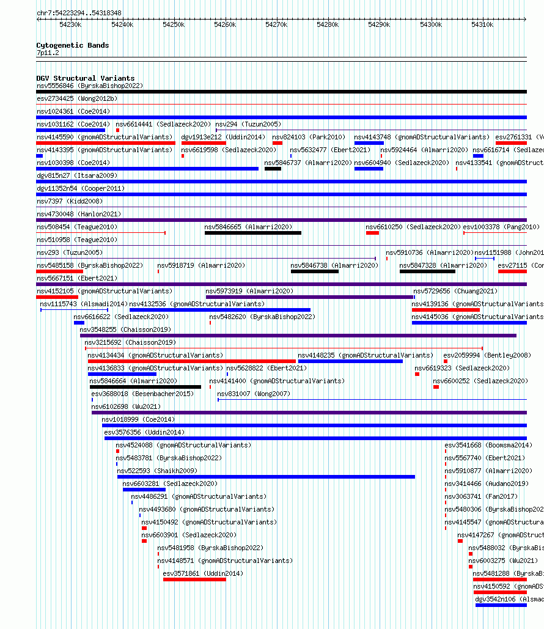The height and width of the screenshot is (629, 544).
Task: Click the nsv5628822 (Ebert2021) label
Action: [x=266, y=368]
